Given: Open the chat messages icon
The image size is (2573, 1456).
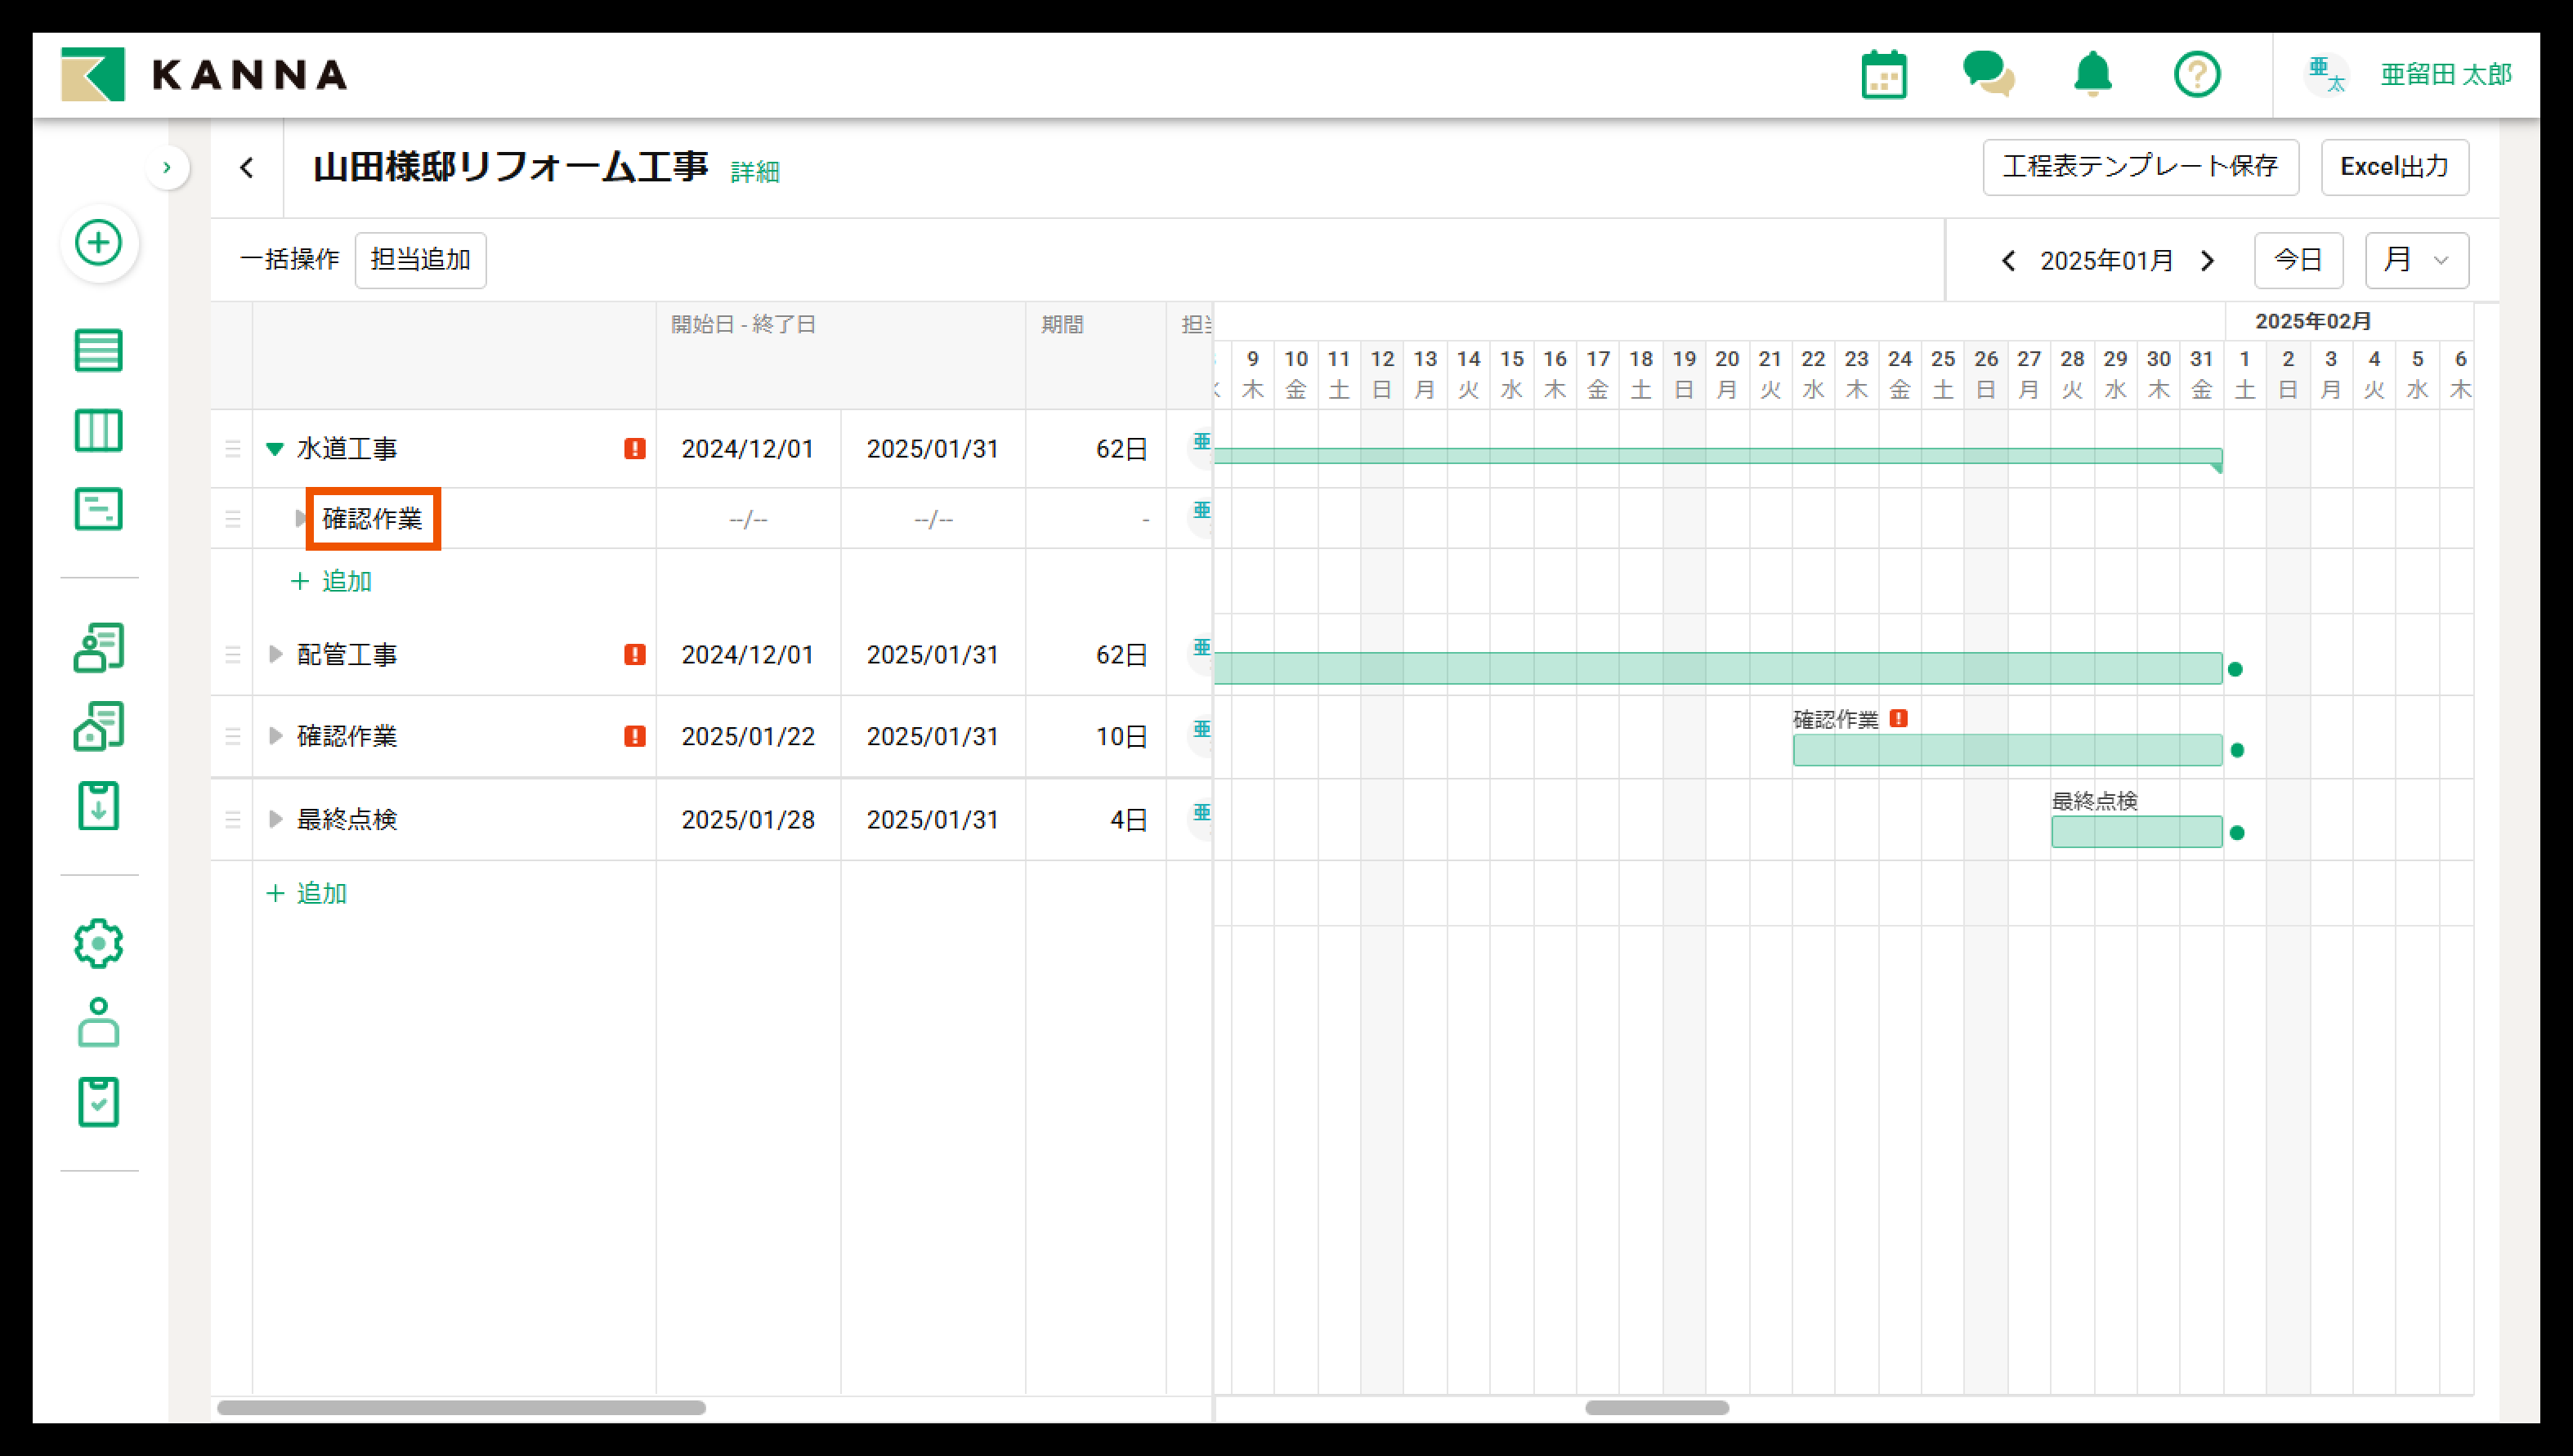Looking at the screenshot, I should [x=1988, y=75].
